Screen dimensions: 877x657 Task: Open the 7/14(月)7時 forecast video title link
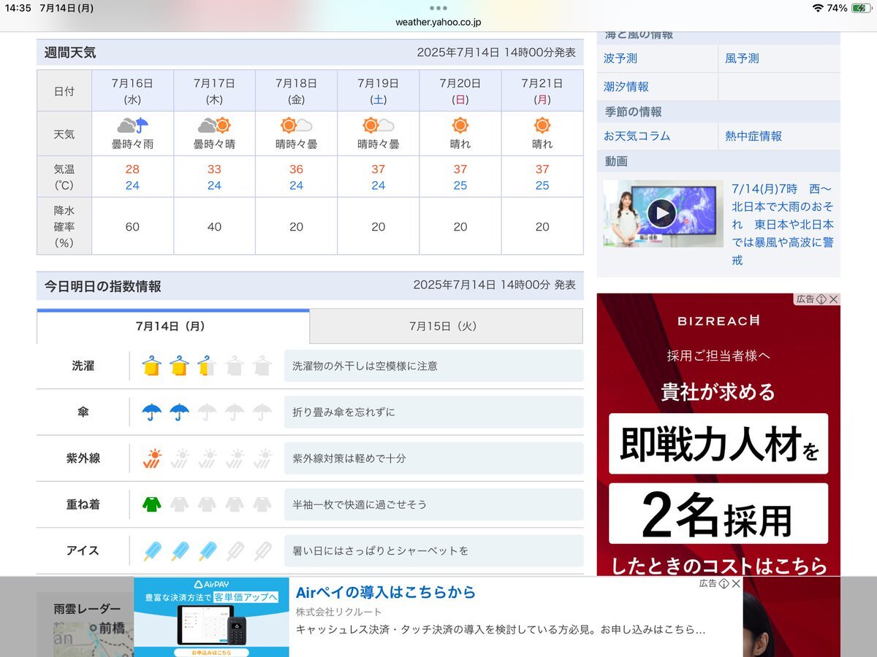tap(783, 224)
